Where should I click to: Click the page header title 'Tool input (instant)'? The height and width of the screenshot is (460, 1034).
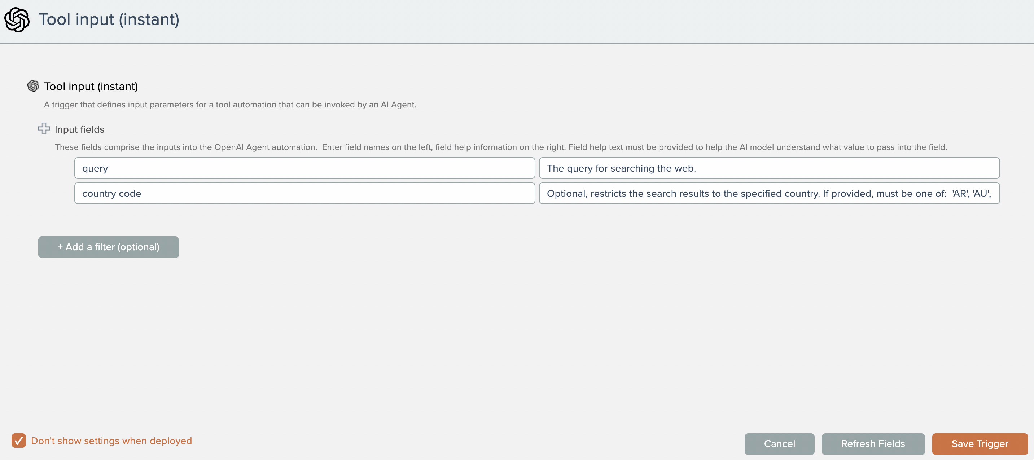(109, 19)
